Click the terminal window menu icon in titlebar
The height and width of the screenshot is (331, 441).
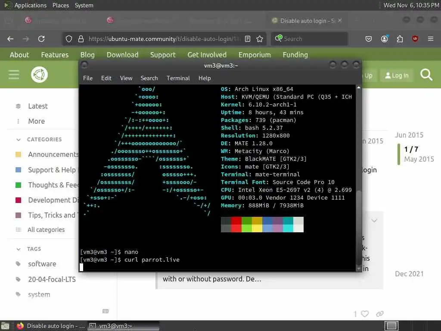tap(84, 66)
